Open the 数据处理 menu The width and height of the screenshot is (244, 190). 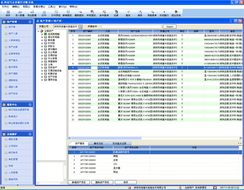click(39, 7)
